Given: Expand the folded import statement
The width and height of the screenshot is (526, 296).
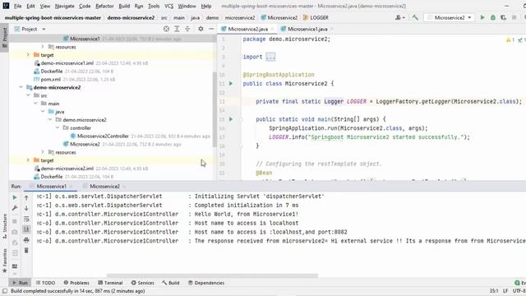Looking at the screenshot, I should pyautogui.click(x=270, y=57).
